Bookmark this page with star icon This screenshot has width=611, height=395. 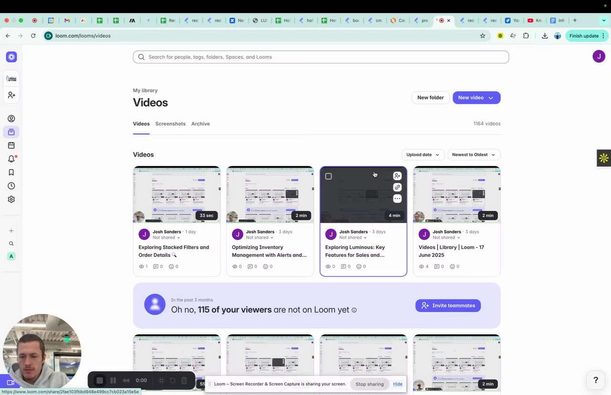click(483, 36)
